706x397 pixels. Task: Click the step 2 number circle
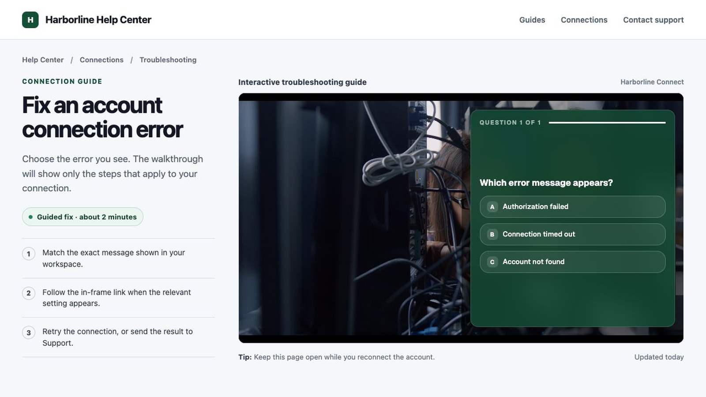[29, 293]
